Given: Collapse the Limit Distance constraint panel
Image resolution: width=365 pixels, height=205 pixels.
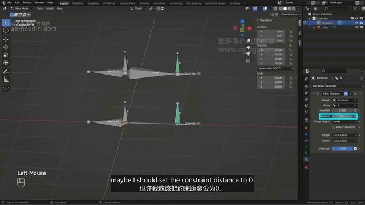Looking at the screenshot, I should [x=314, y=93].
